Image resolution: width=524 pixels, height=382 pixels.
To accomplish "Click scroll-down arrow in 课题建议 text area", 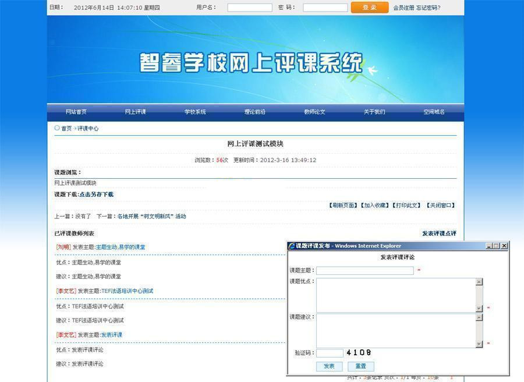I will (479, 344).
